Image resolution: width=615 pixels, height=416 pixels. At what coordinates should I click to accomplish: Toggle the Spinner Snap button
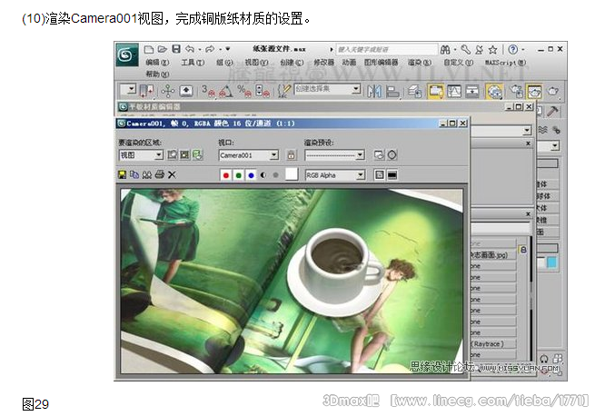262,91
